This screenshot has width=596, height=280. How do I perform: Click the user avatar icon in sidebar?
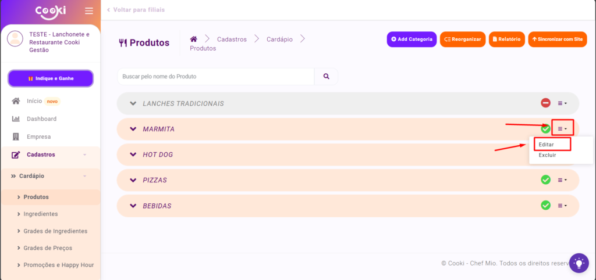[x=15, y=39]
